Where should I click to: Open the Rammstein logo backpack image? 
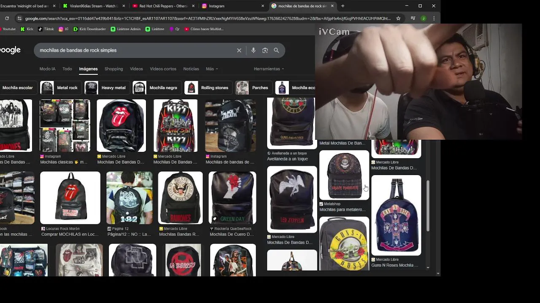(132, 260)
